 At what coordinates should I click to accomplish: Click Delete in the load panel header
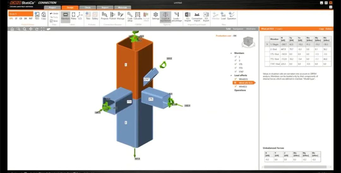coord(329,29)
